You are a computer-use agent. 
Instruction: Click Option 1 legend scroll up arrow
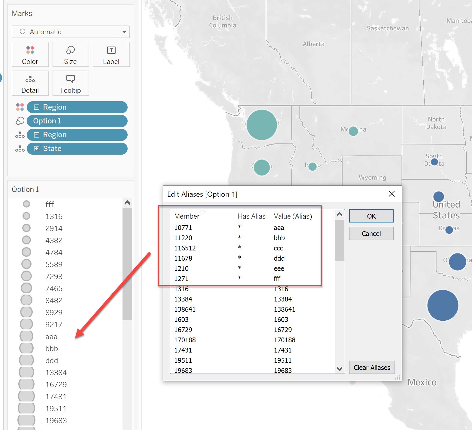[127, 203]
